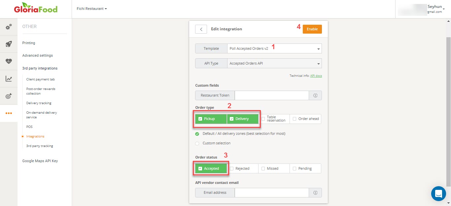Click the intercom chat bubble icon
The width and height of the screenshot is (451, 206).
pyautogui.click(x=438, y=194)
